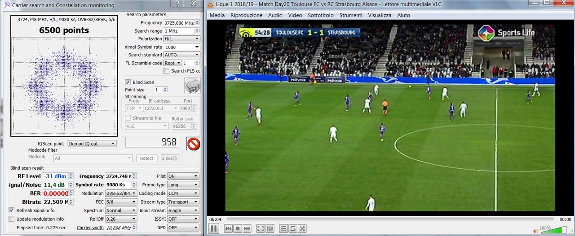Click the round satellite globe button

pos(192,86)
